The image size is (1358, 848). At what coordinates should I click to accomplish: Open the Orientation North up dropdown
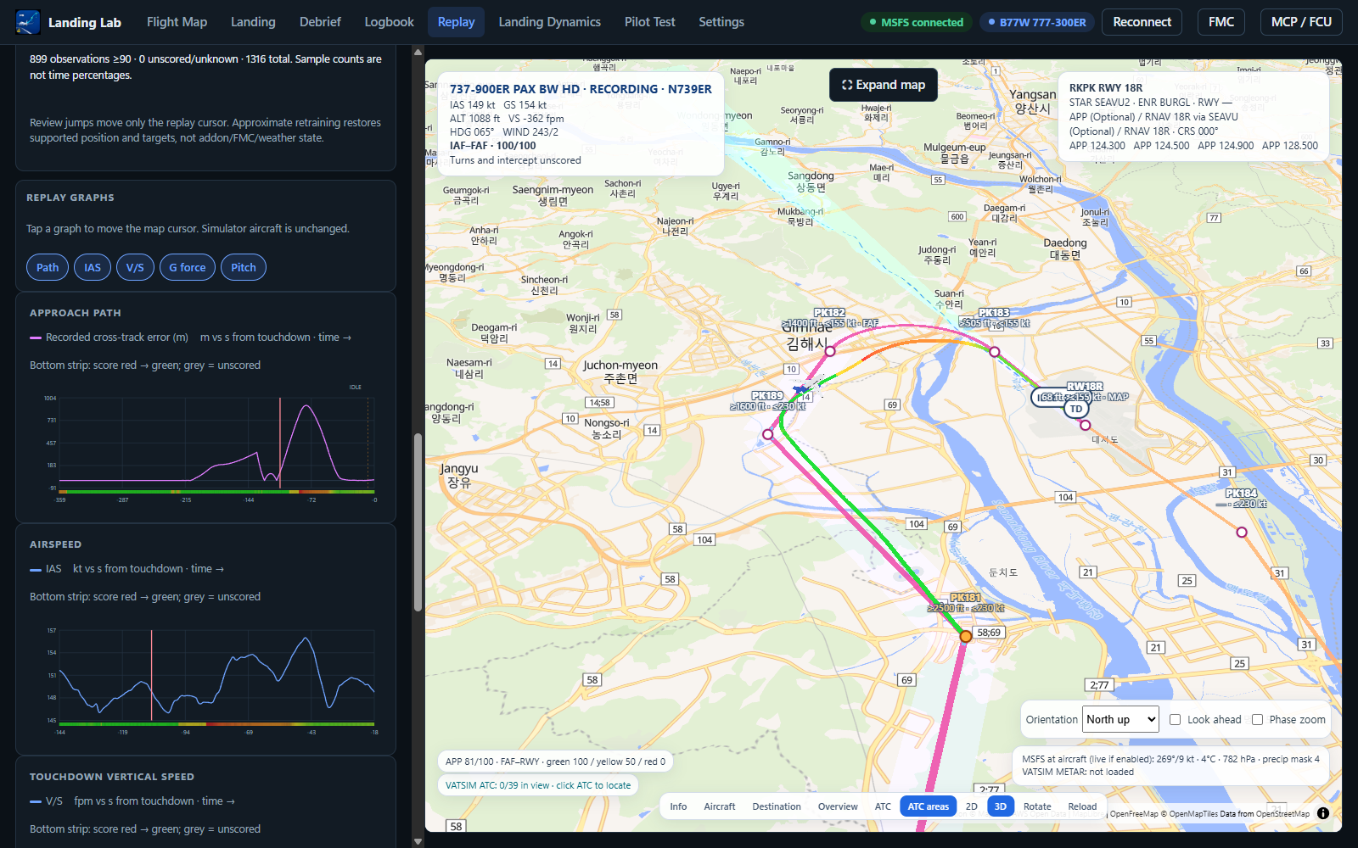click(1120, 719)
